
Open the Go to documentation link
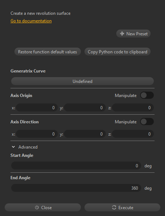pos(31,21)
